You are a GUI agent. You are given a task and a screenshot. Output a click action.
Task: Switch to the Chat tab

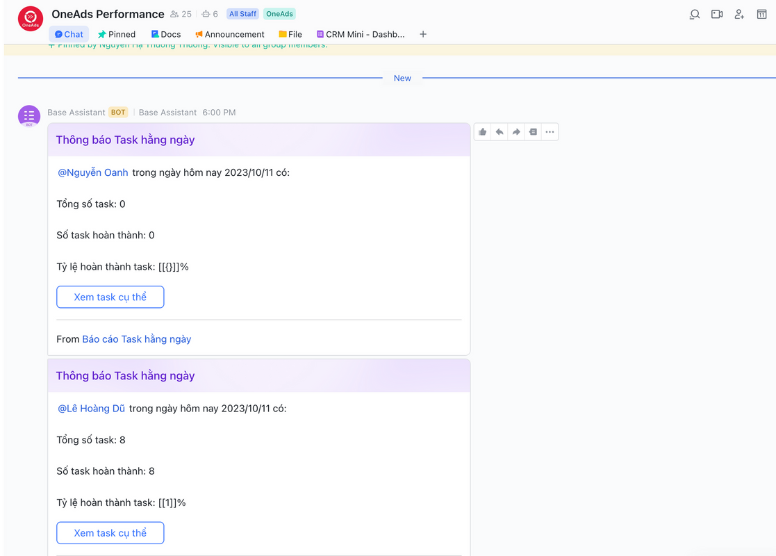pyautogui.click(x=69, y=34)
